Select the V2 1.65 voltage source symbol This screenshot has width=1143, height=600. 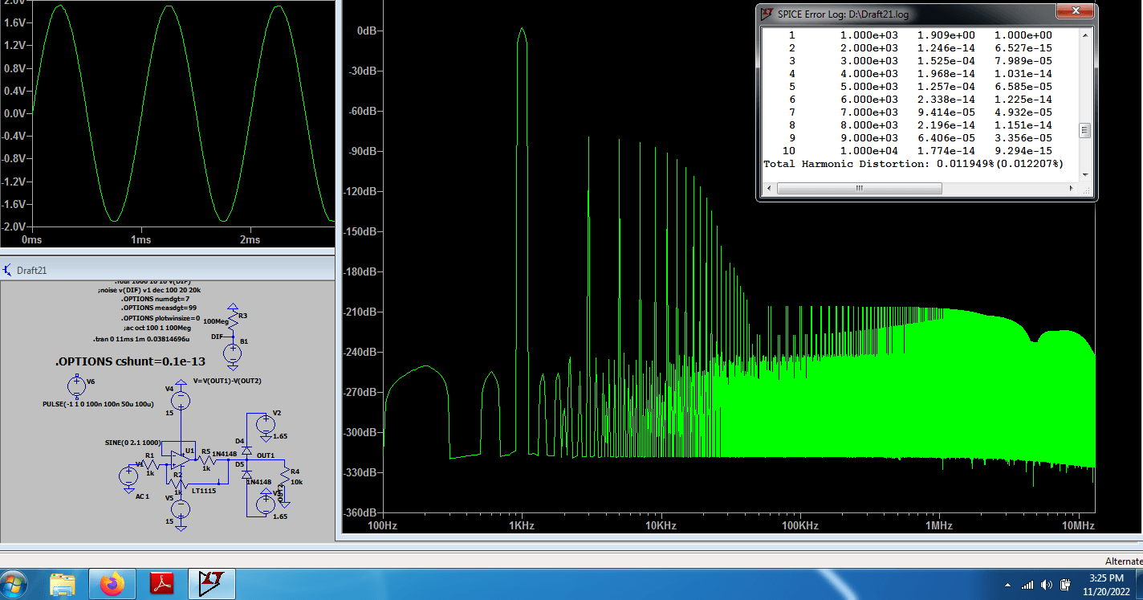(x=266, y=423)
